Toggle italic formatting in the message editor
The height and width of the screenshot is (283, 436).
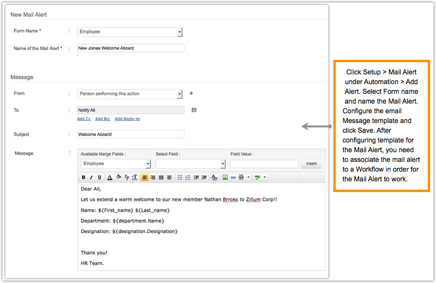click(x=91, y=177)
